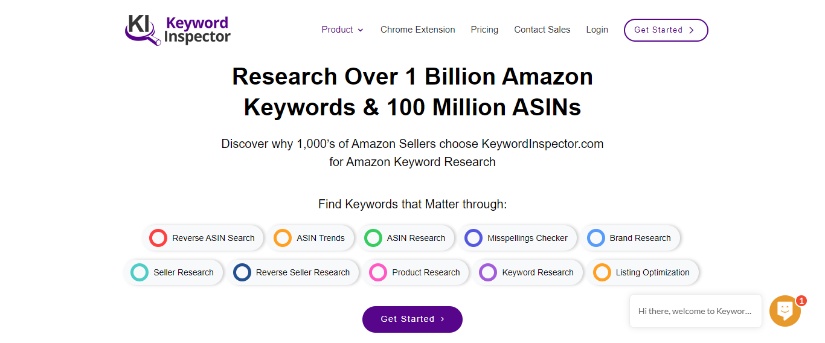Select the blue Brand Research circle icon
This screenshot has width=825, height=343.
(596, 238)
